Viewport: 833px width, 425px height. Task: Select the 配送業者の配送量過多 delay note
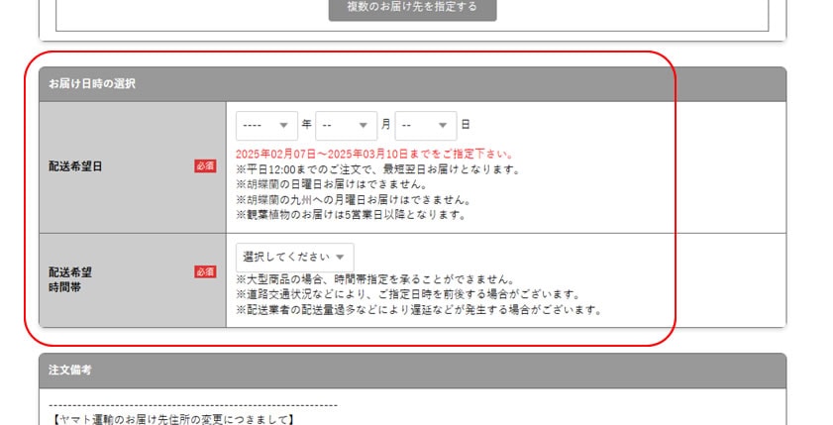pos(418,309)
